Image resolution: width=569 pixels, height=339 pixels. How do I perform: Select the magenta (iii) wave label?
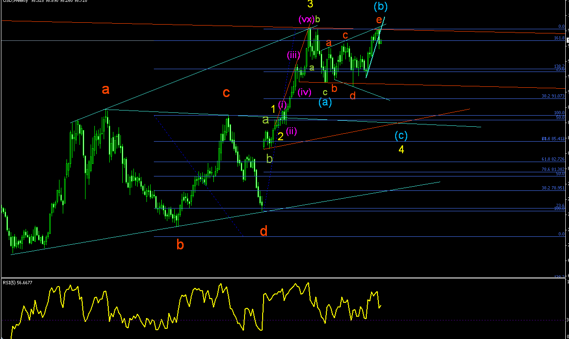pyautogui.click(x=292, y=55)
